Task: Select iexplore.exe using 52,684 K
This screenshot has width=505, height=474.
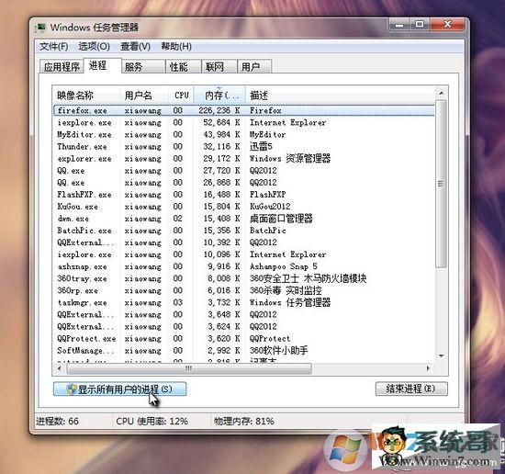Action: tap(244, 123)
